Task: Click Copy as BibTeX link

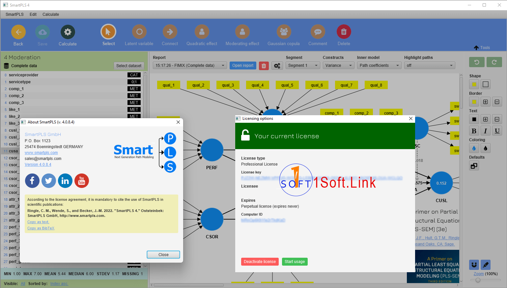Action: click(x=41, y=228)
